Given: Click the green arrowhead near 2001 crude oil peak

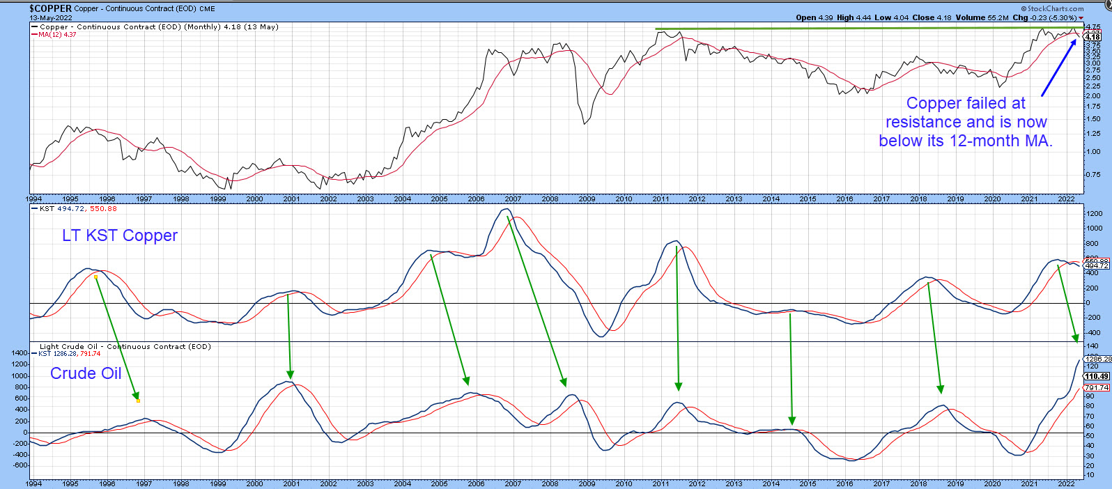Looking at the screenshot, I should tap(290, 375).
